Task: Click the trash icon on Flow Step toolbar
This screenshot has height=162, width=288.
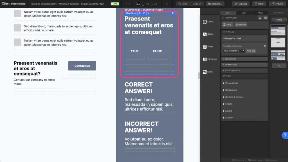Action: tap(172, 13)
